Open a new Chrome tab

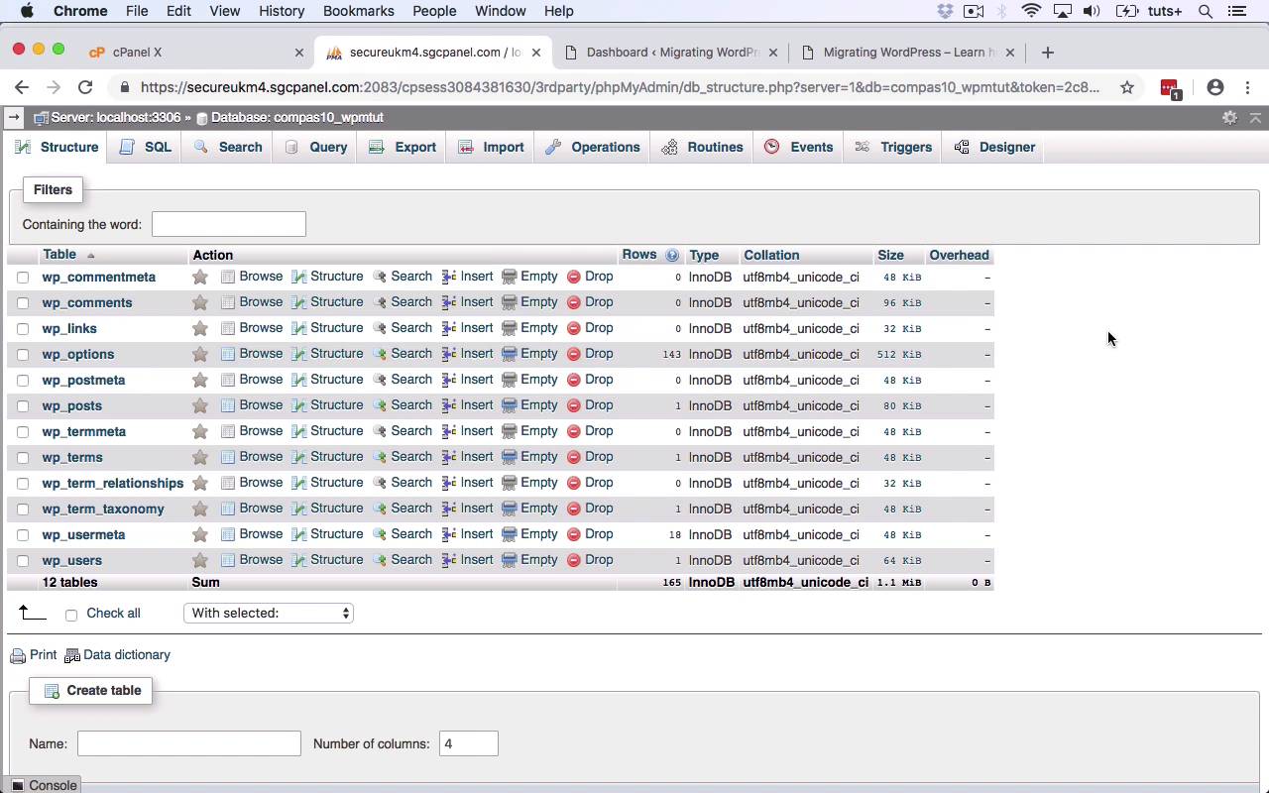pyautogui.click(x=1048, y=53)
